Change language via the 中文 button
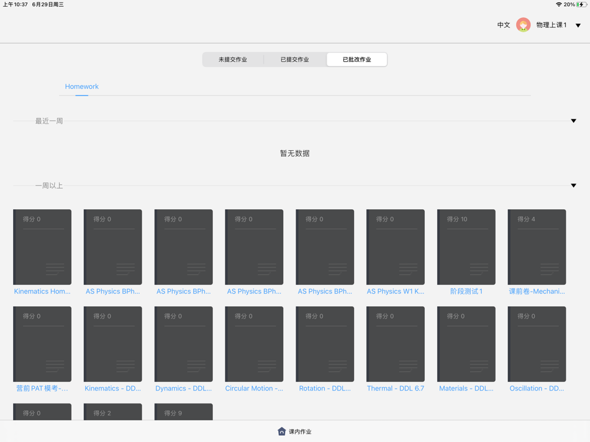The height and width of the screenshot is (442, 590). point(504,25)
